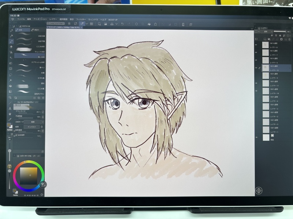Toggle the 水彩境界 checkbox
The height and width of the screenshot is (219, 293).
[x=16, y=135]
